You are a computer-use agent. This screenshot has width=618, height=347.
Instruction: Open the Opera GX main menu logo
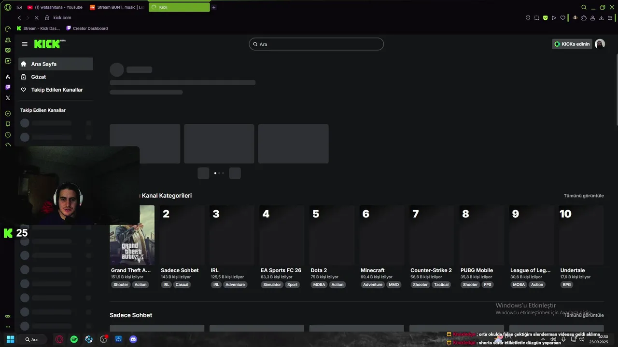(8, 7)
